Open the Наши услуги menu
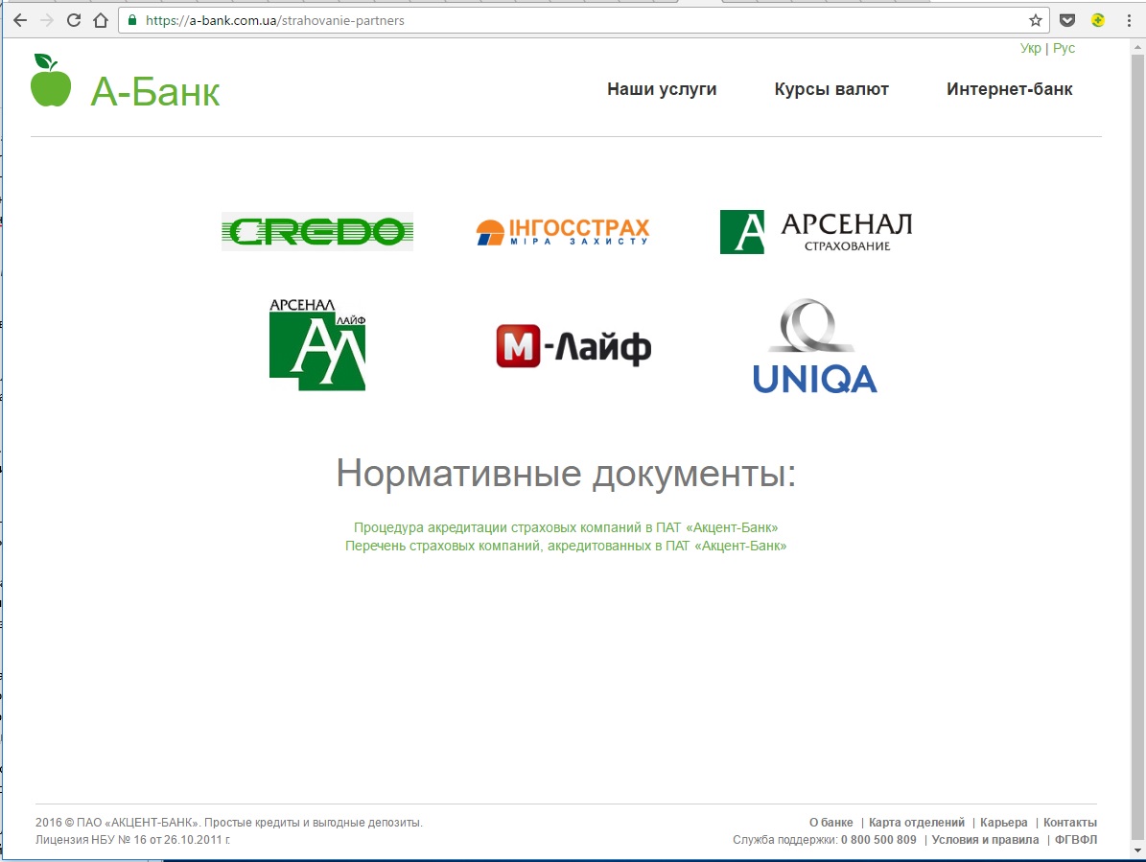This screenshot has height=862, width=1146. (x=662, y=89)
